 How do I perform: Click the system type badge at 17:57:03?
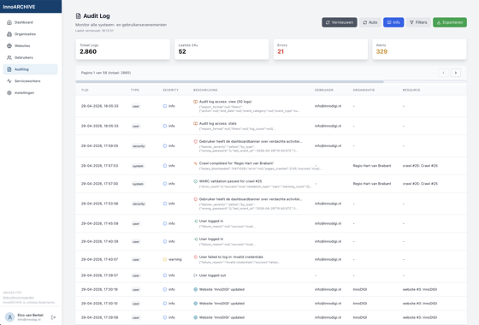pyautogui.click(x=138, y=166)
